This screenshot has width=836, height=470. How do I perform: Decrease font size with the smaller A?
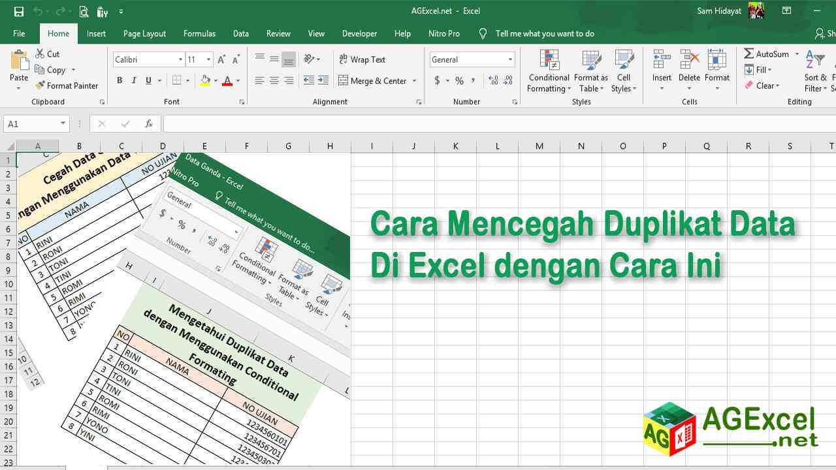point(236,59)
